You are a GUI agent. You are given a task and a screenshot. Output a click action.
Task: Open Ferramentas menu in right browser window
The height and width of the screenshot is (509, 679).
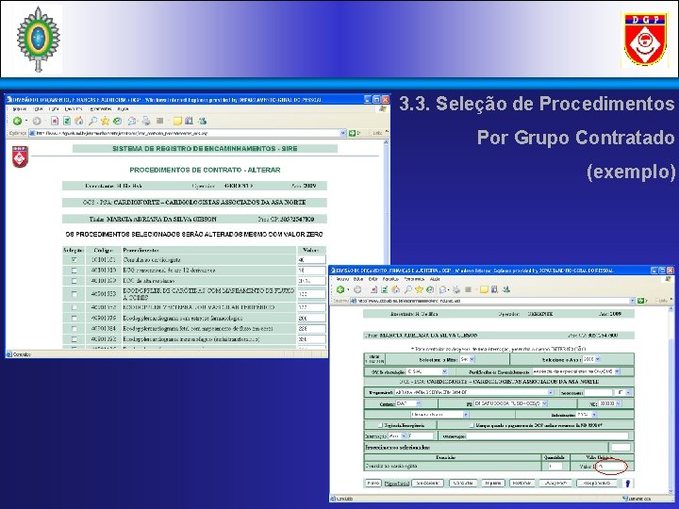(x=414, y=279)
